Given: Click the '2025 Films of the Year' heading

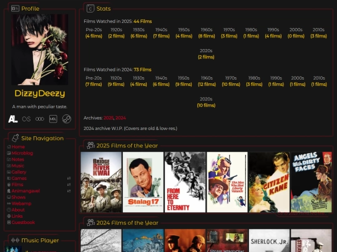Looking at the screenshot, I should point(127,146).
